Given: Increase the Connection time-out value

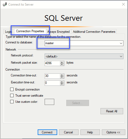Looking at the screenshot, I should (62, 75).
